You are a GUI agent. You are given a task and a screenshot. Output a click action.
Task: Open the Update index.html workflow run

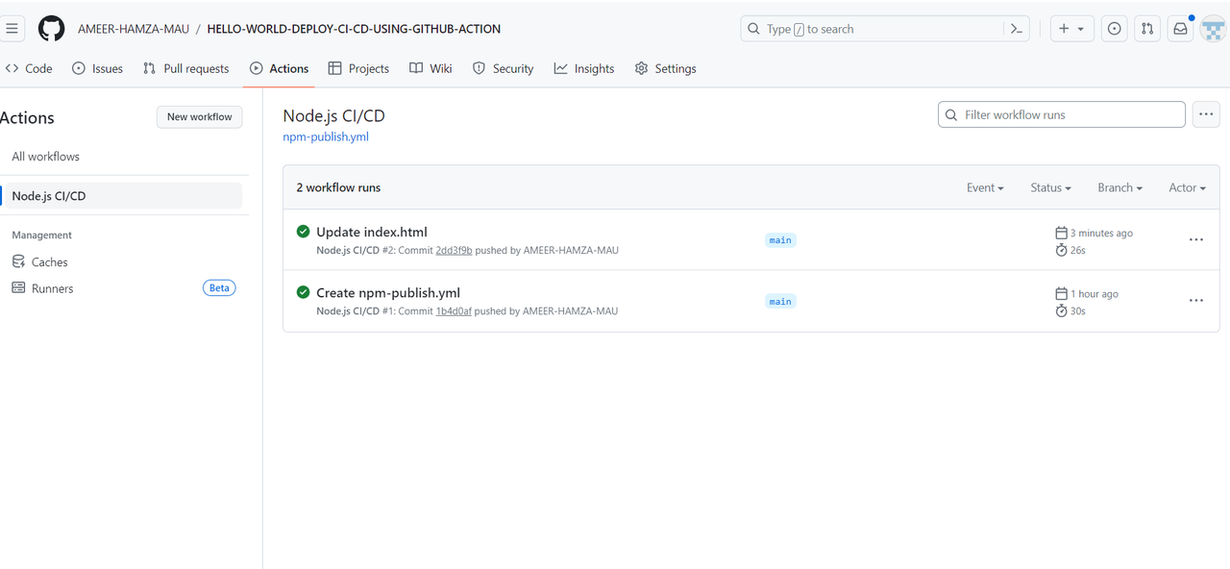(x=372, y=232)
